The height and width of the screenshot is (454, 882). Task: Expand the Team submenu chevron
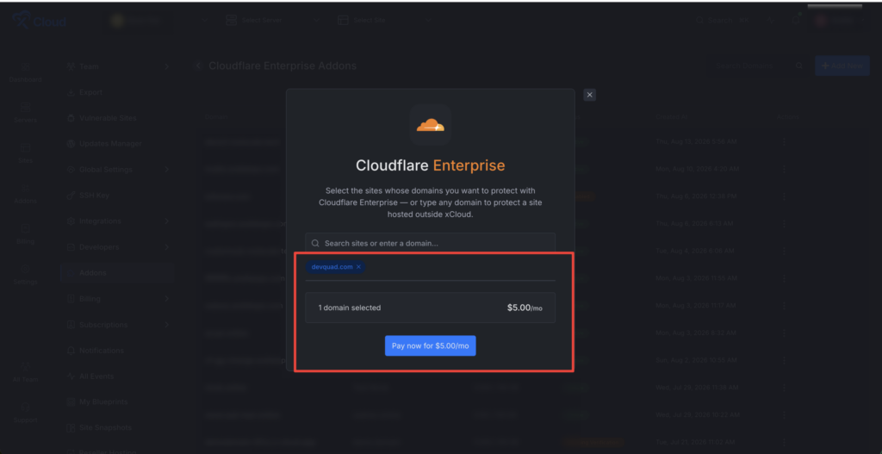coord(166,66)
